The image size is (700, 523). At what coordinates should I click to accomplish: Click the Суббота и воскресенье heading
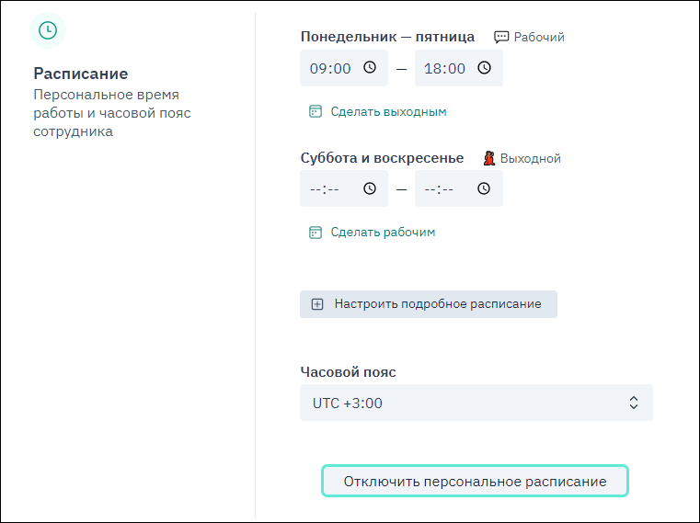tap(382, 158)
